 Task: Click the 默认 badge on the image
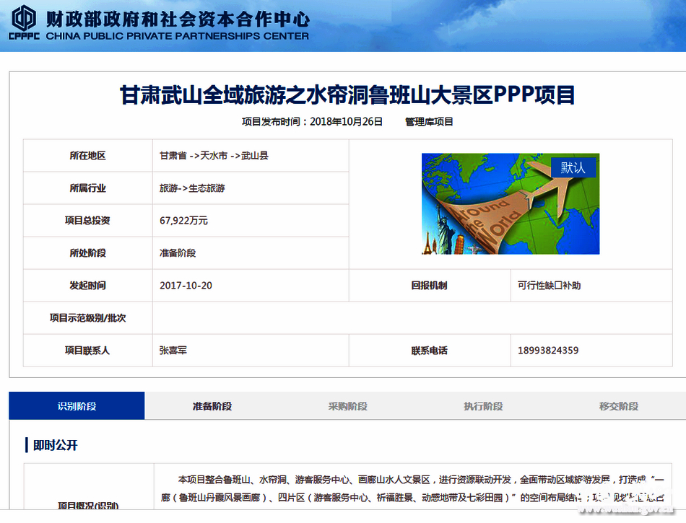(573, 167)
